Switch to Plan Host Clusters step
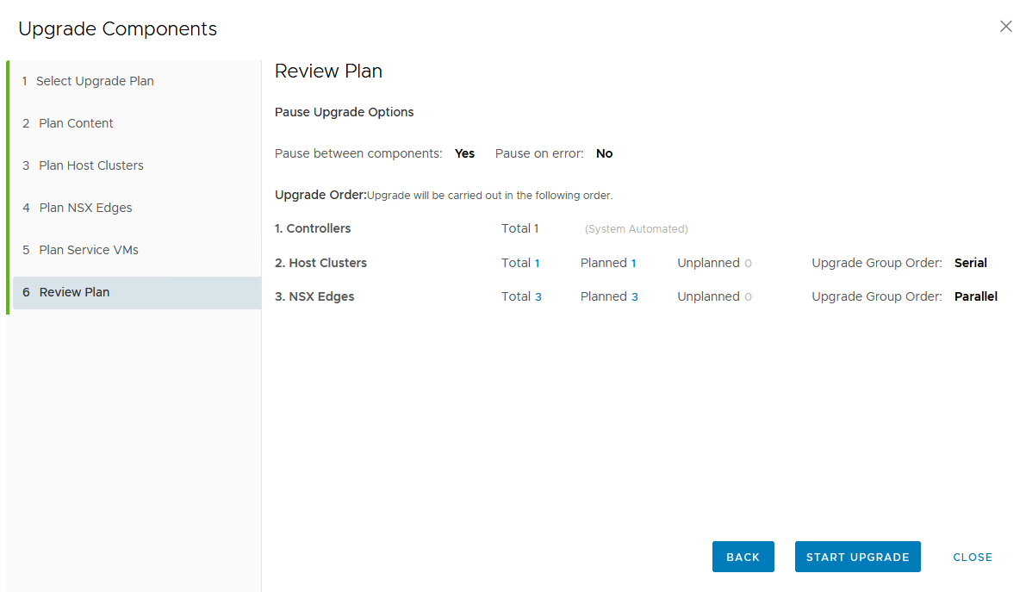The width and height of the screenshot is (1026, 592). (x=91, y=165)
